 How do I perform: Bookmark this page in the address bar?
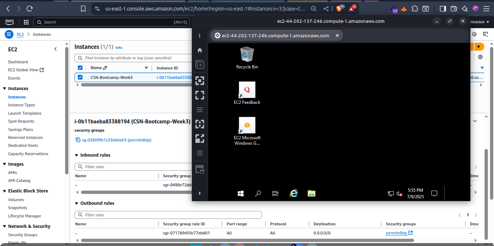click(83, 8)
